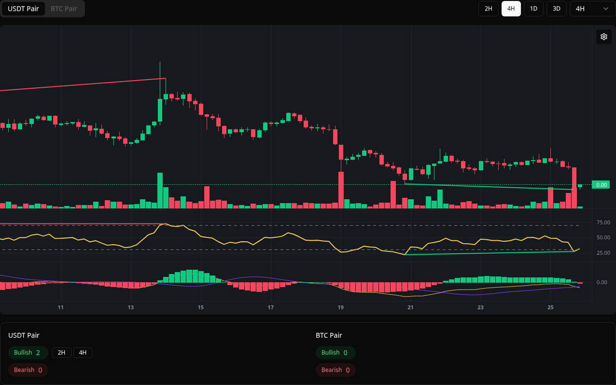Toggle the 4H chip beside the Bullish badge
Screen dimensions: 616x385
(x=83, y=353)
